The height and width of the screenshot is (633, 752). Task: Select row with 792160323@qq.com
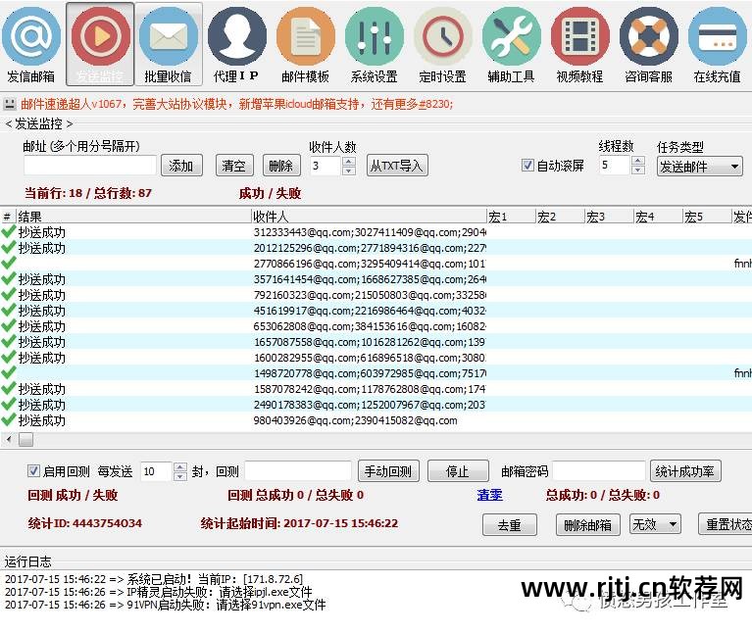[376, 295]
